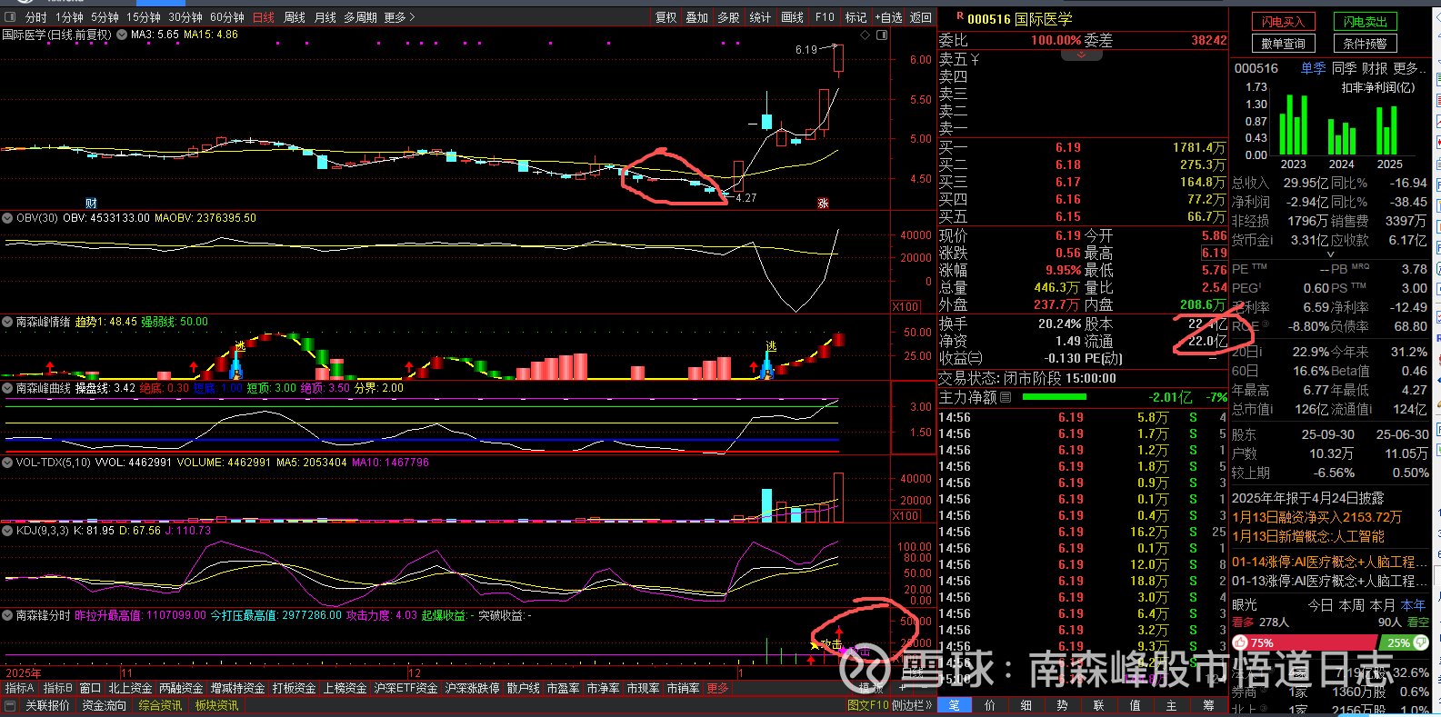Click the 复权 adjustment button
Image resolution: width=1441 pixels, height=717 pixels.
pyautogui.click(x=666, y=17)
